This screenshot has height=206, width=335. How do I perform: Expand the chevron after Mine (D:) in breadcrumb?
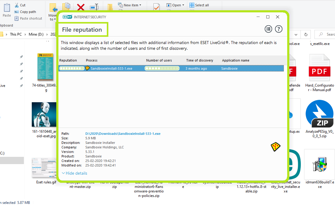(x=47, y=34)
